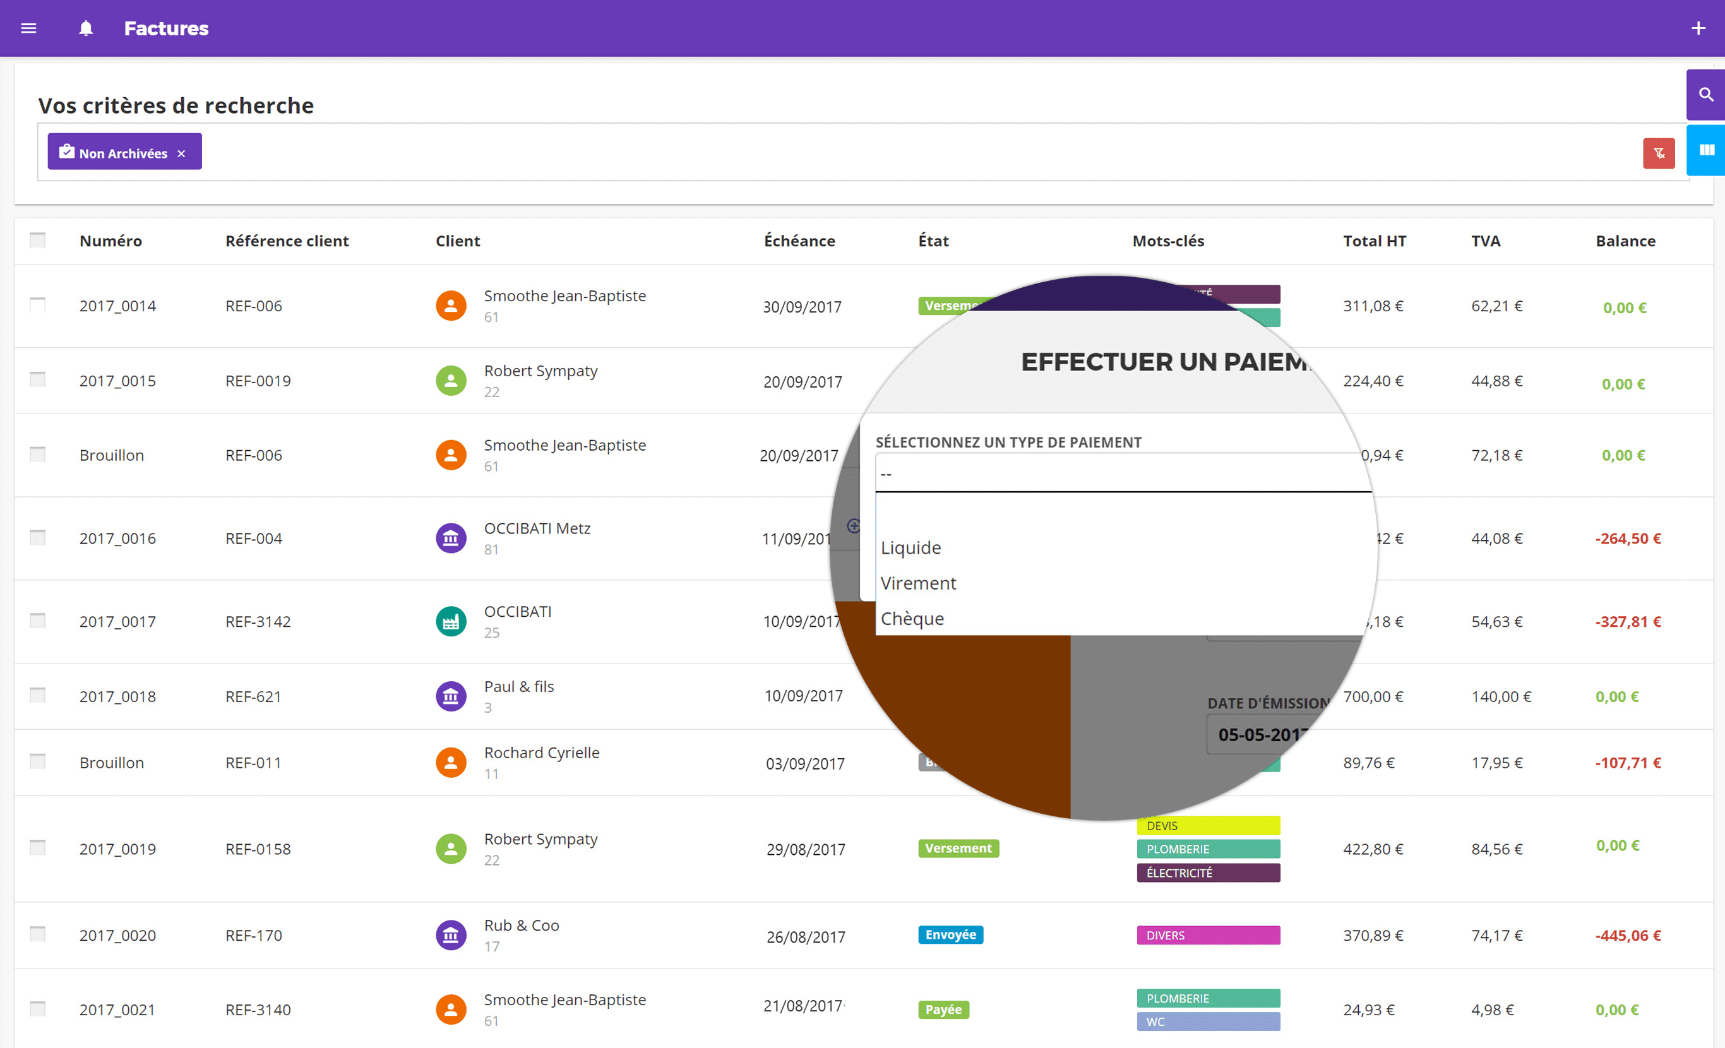Sort by Numéro column header
The width and height of the screenshot is (1725, 1048).
(x=110, y=241)
